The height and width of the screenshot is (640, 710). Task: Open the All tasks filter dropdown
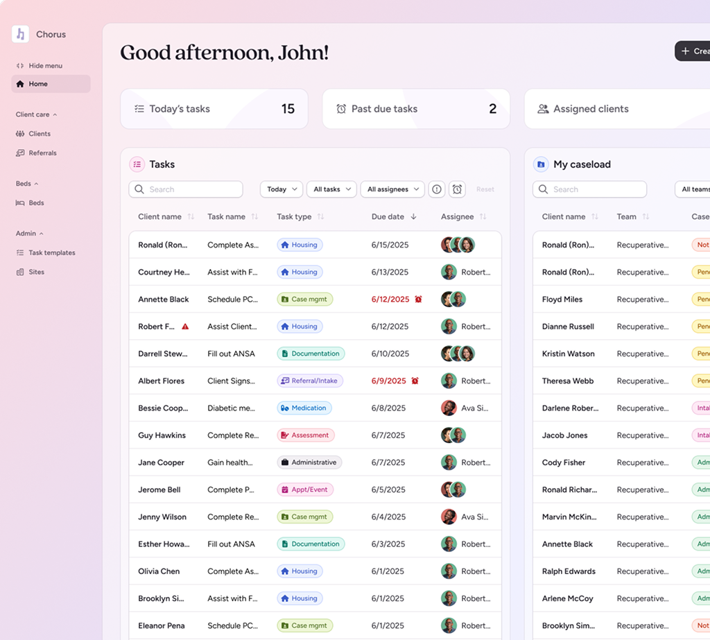click(x=332, y=189)
